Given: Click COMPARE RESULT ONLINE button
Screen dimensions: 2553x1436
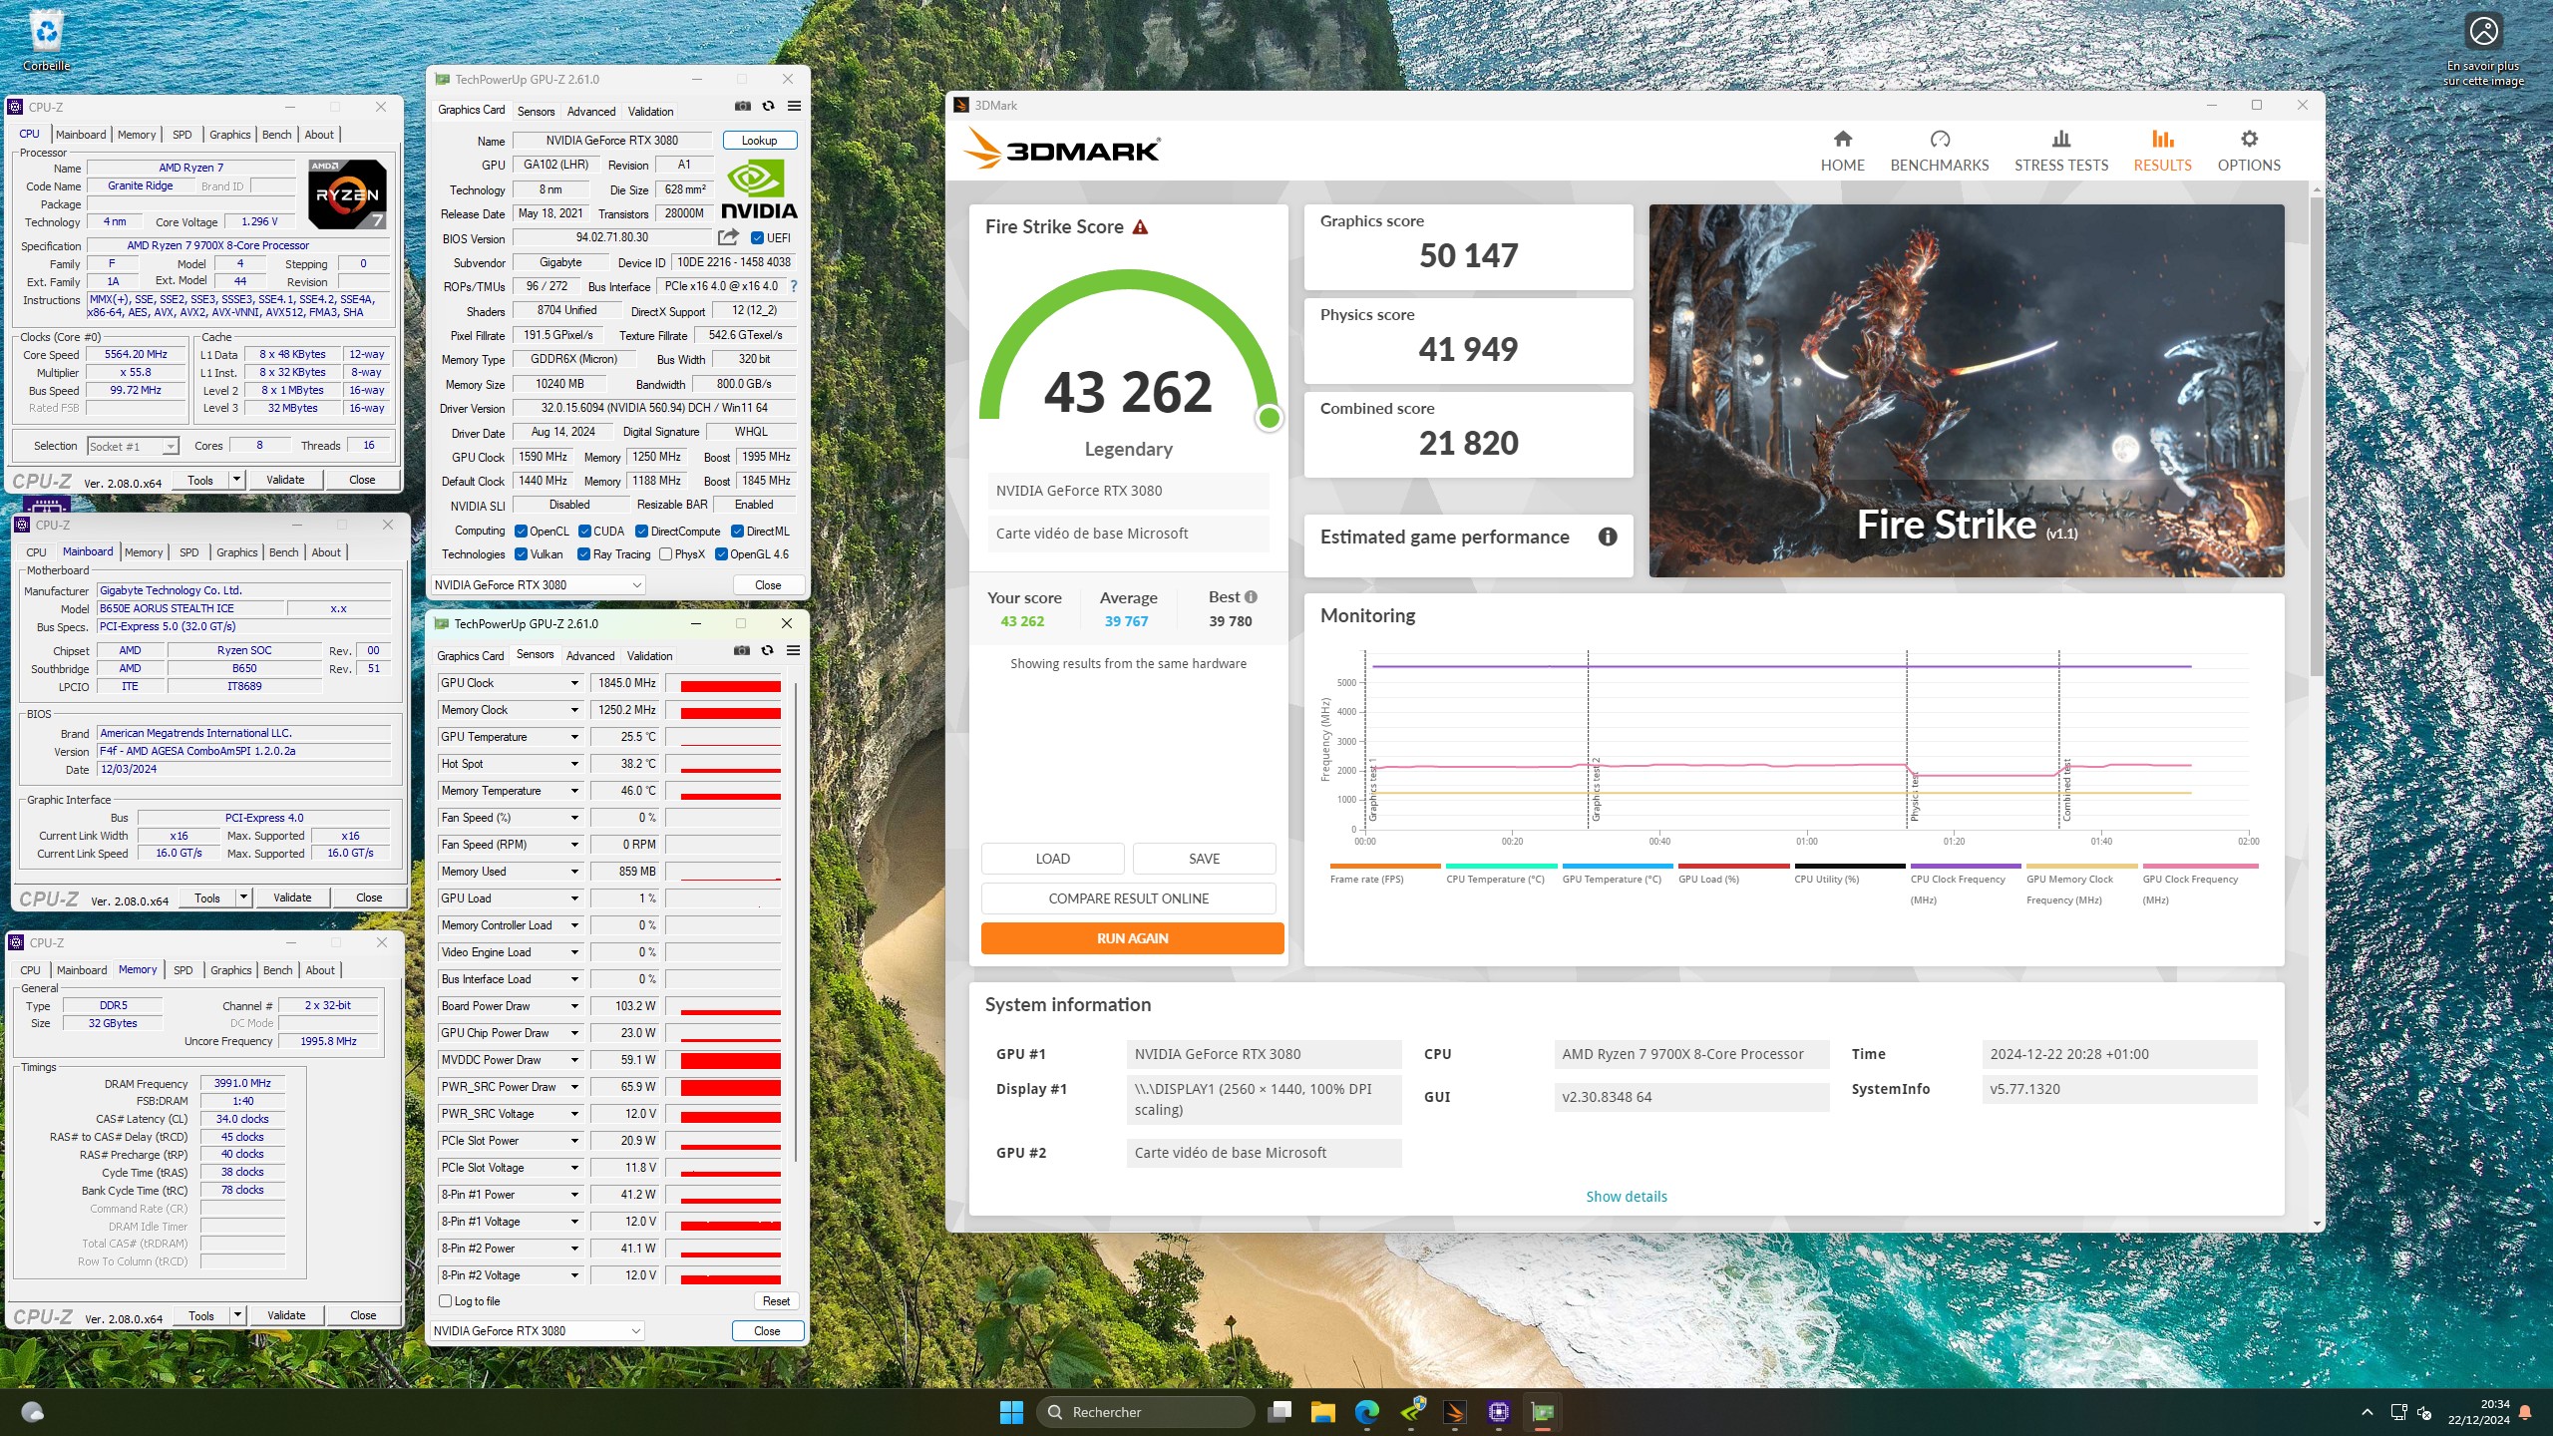Looking at the screenshot, I should tap(1129, 898).
